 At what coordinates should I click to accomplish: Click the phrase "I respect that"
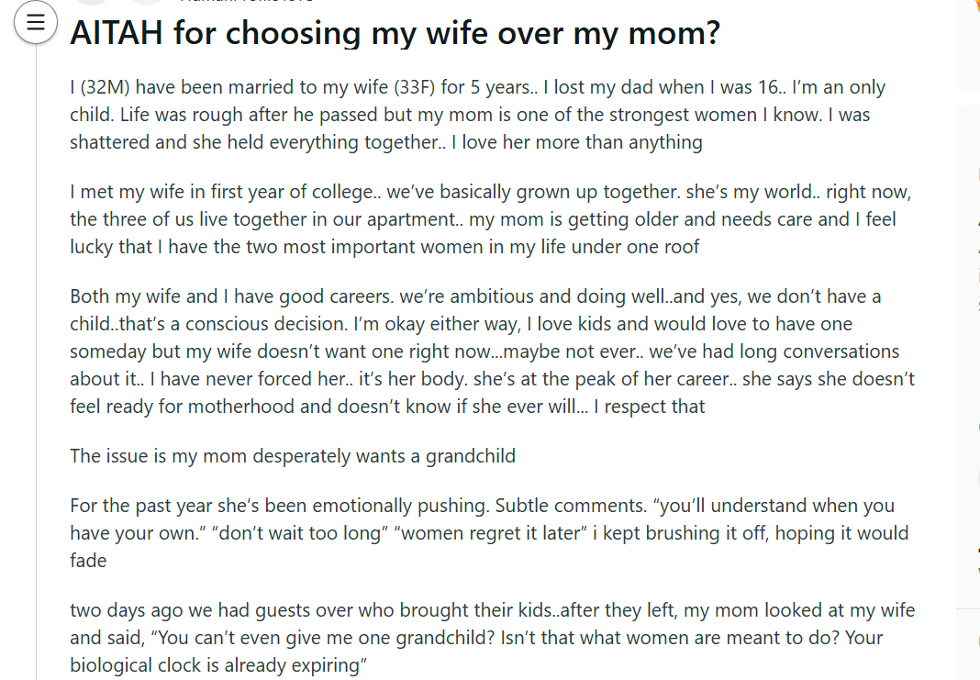click(649, 407)
